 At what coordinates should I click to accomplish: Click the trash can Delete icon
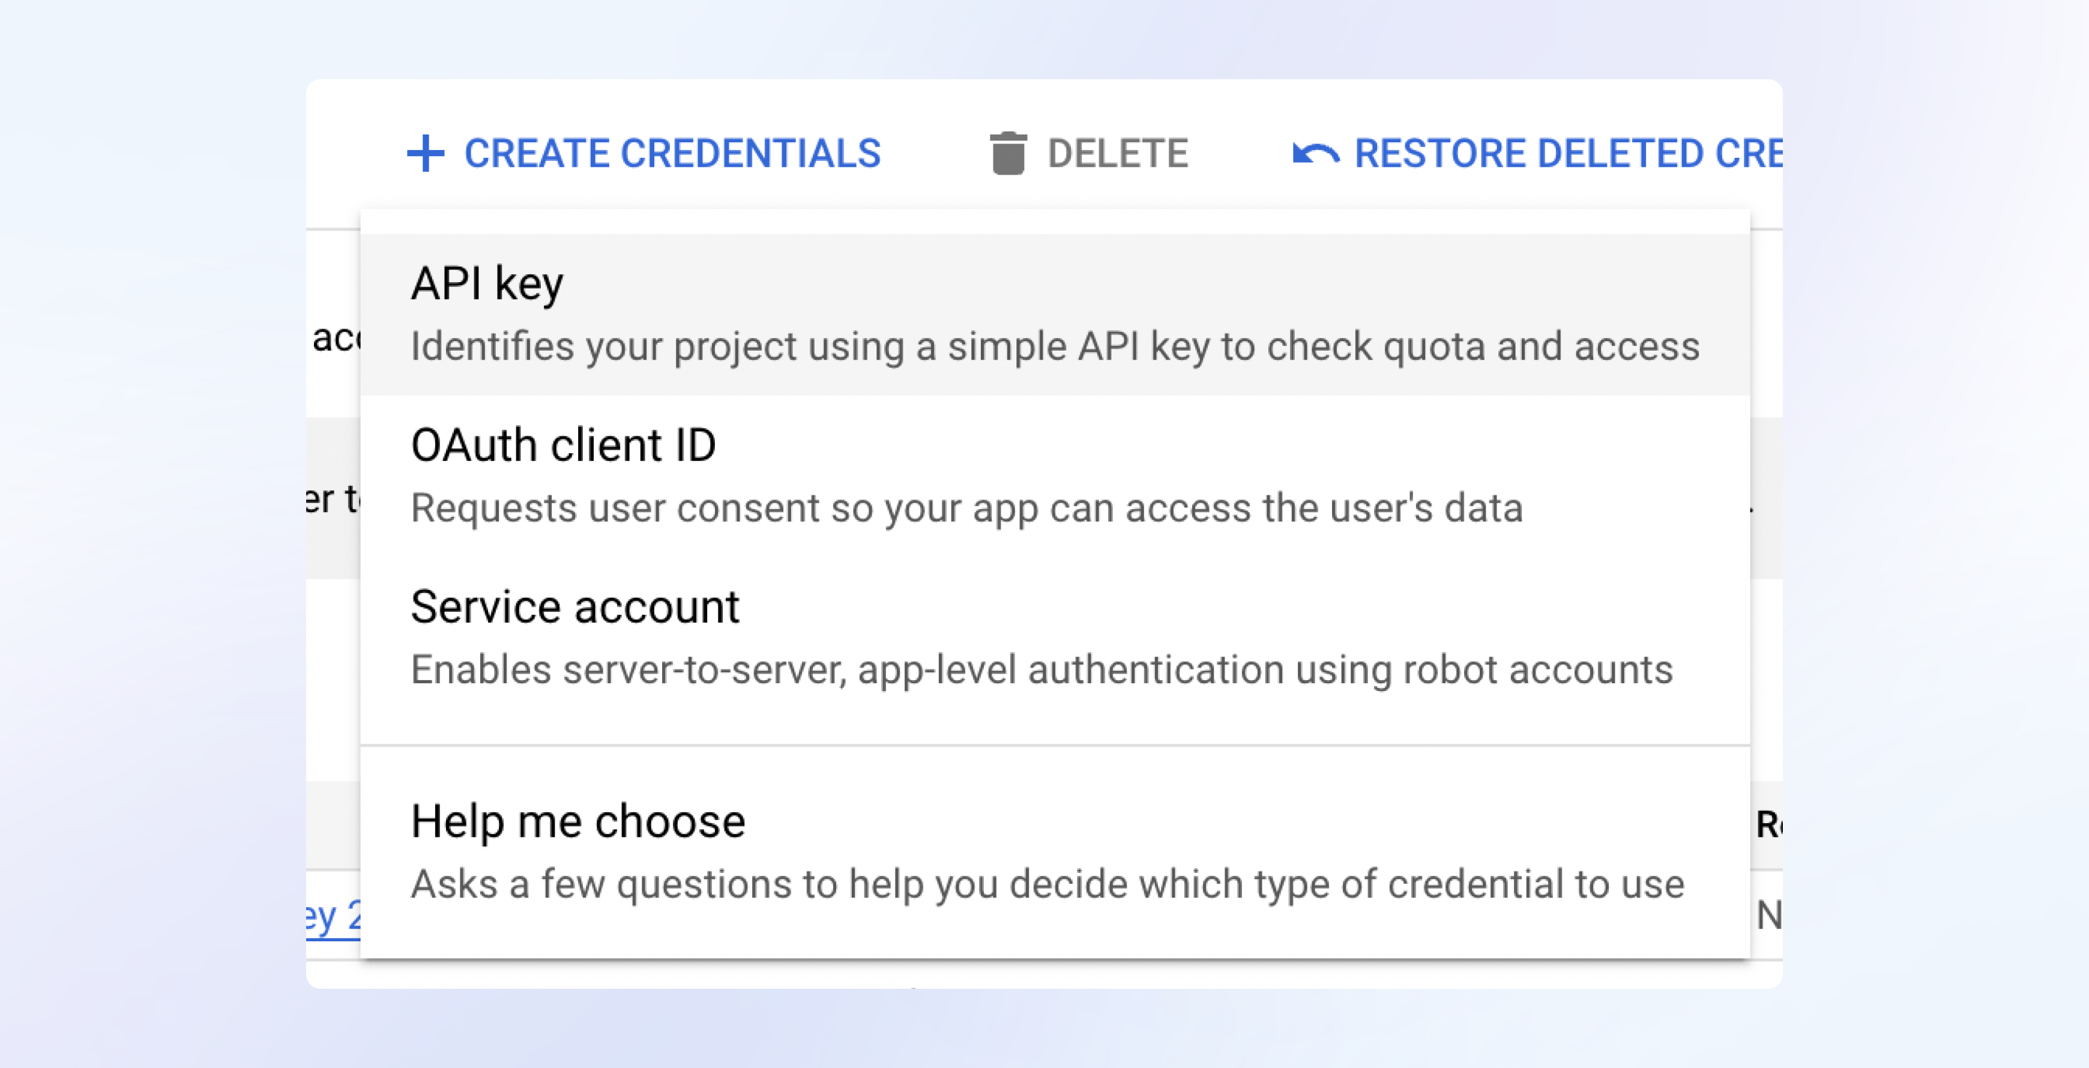pyautogui.click(x=1008, y=153)
